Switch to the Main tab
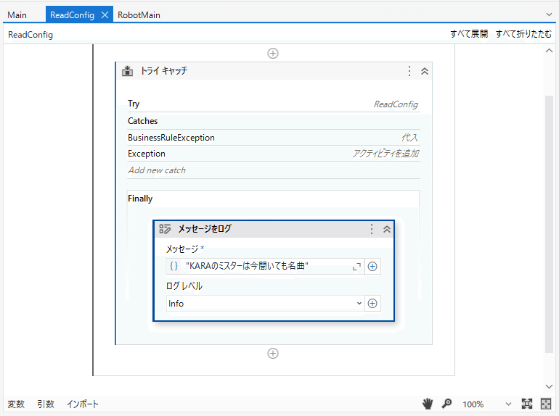The image size is (559, 416). [x=17, y=15]
